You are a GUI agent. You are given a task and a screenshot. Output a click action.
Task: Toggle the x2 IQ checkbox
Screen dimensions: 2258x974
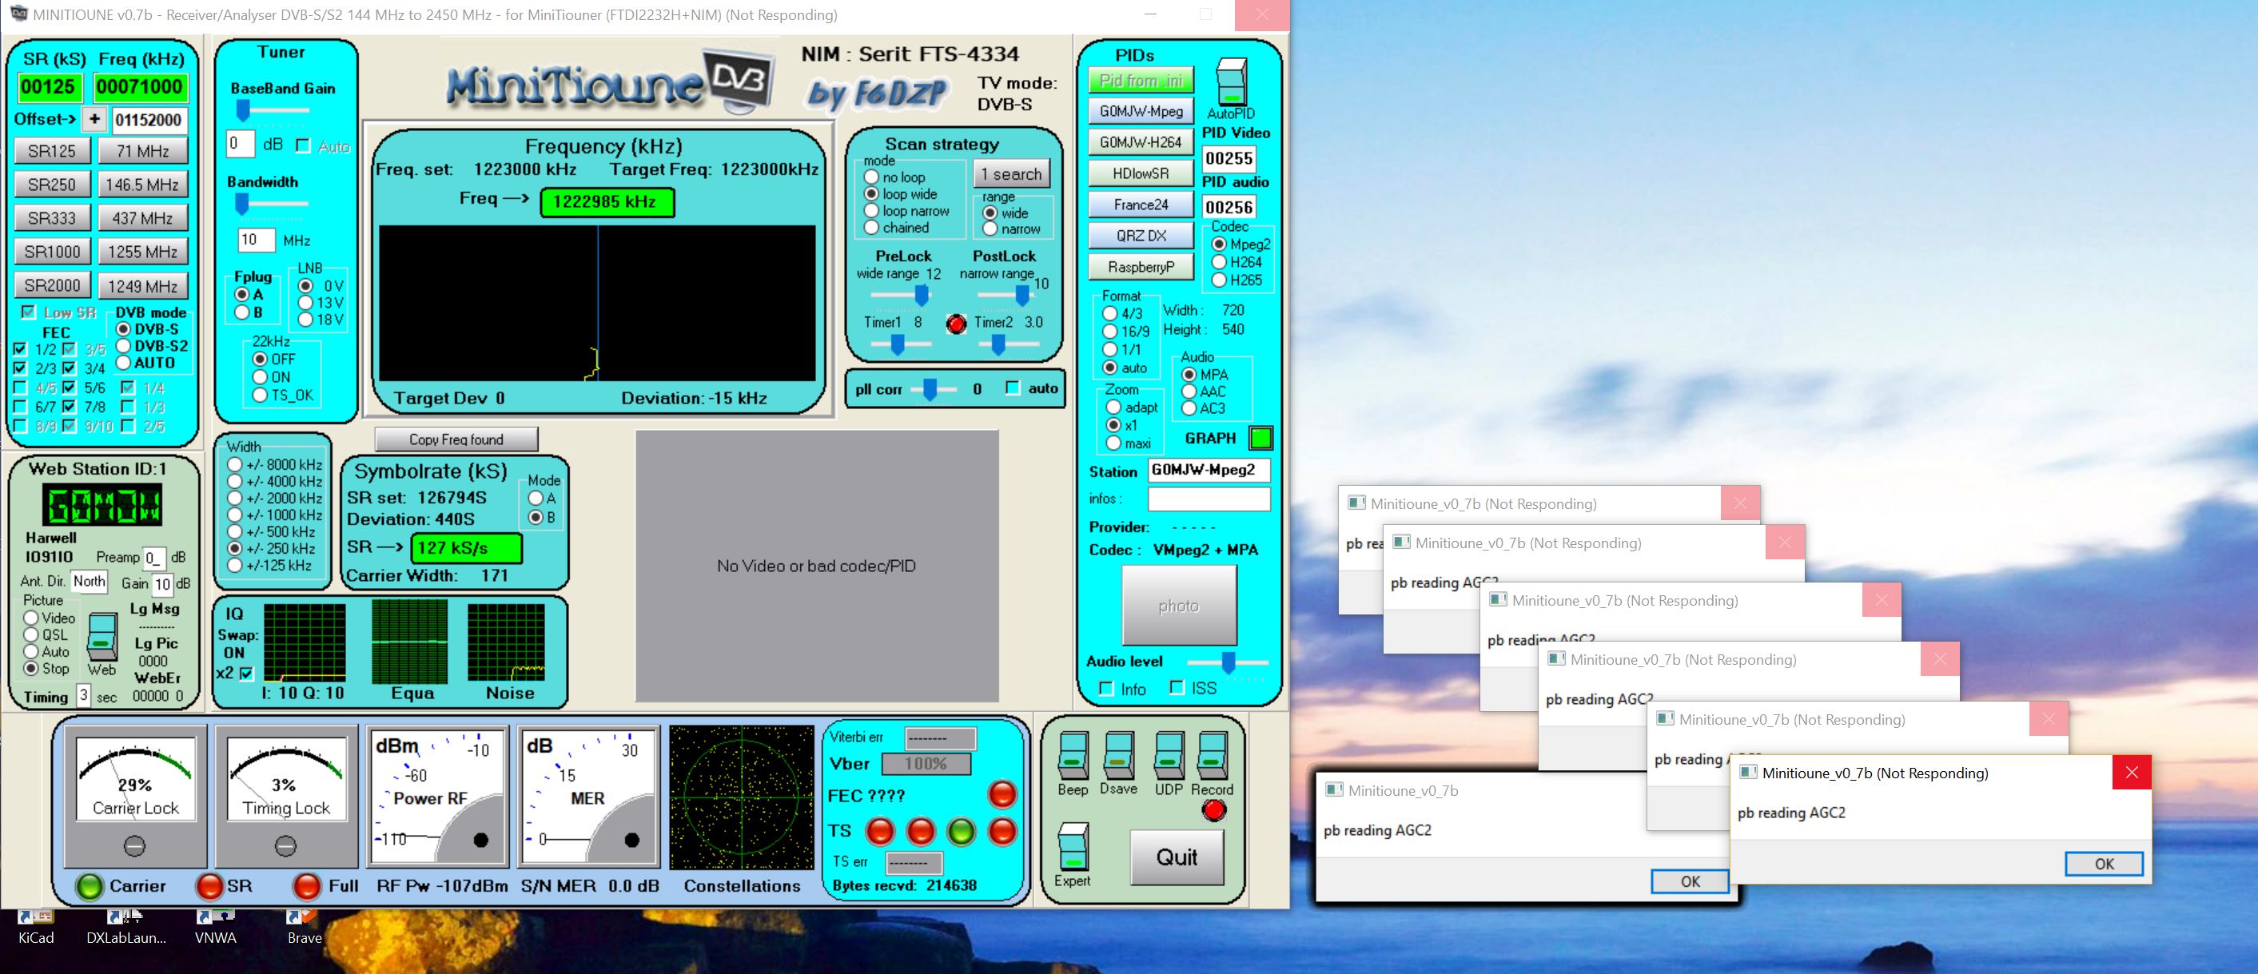(246, 674)
